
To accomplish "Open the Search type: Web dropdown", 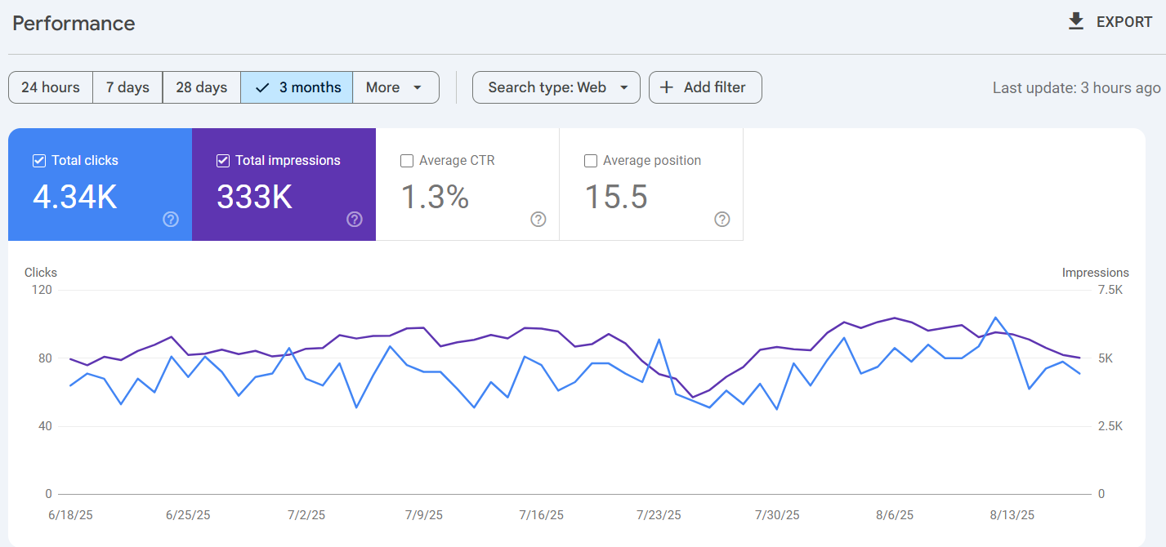I will [x=556, y=87].
